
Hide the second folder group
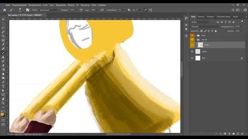[x=192, y=39]
